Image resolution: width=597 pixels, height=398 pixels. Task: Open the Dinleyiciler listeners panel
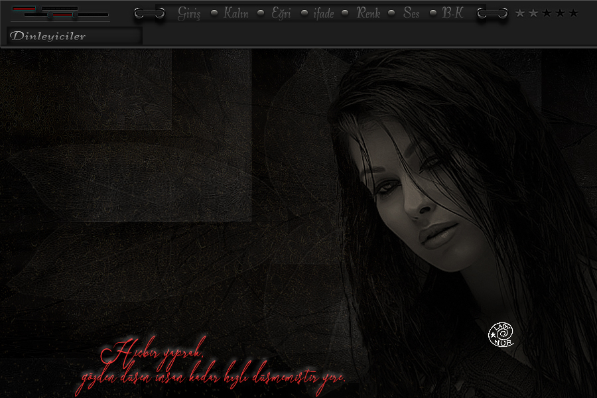(74, 36)
